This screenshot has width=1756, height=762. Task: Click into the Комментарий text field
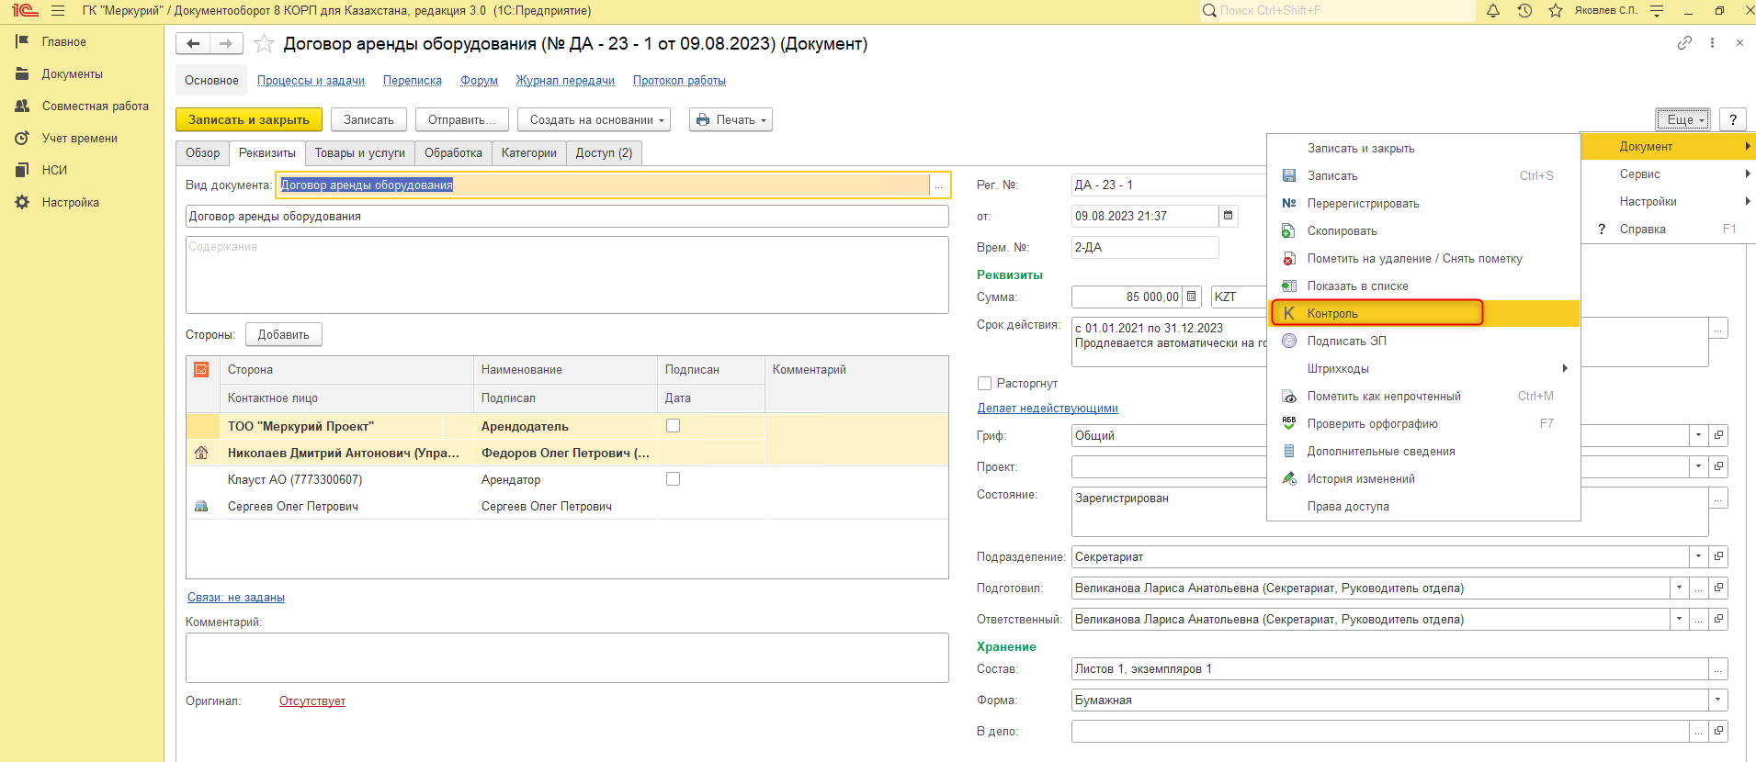tap(566, 657)
